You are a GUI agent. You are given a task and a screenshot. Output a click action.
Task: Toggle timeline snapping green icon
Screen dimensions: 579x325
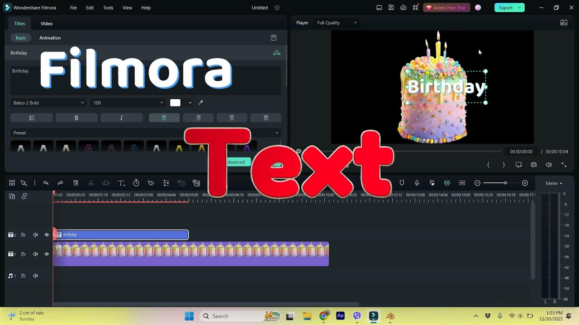(447, 183)
